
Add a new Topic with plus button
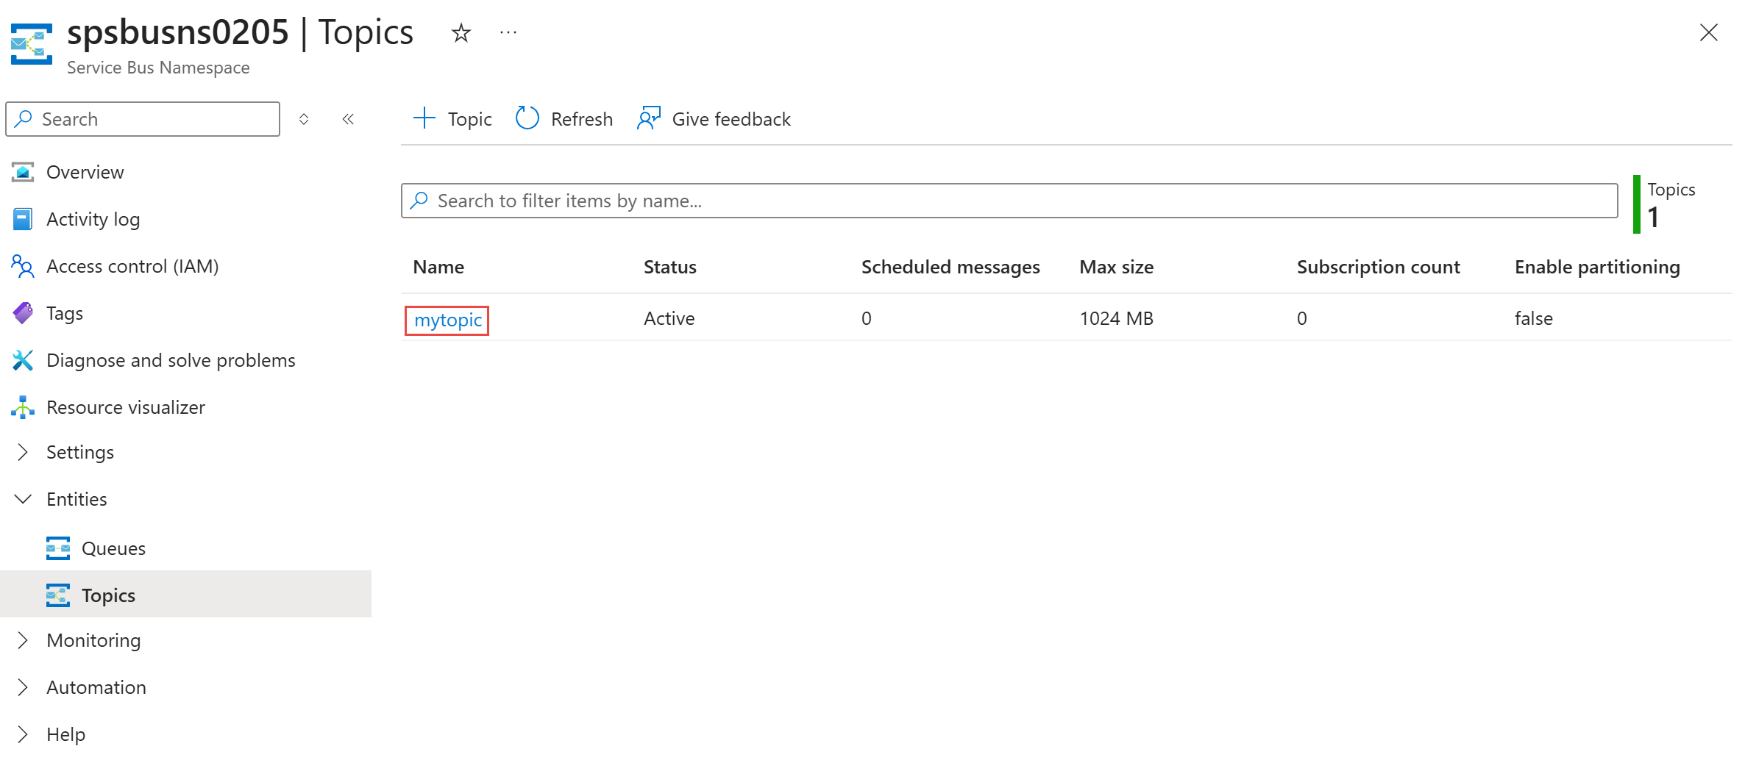tap(452, 119)
